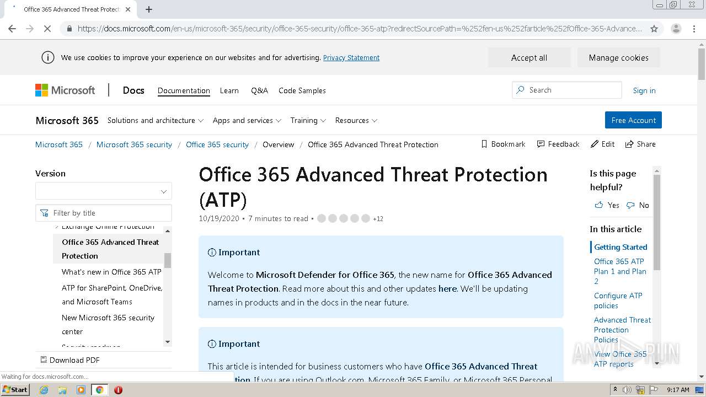Select Learn nav item
This screenshot has width=706, height=397.
[x=229, y=90]
